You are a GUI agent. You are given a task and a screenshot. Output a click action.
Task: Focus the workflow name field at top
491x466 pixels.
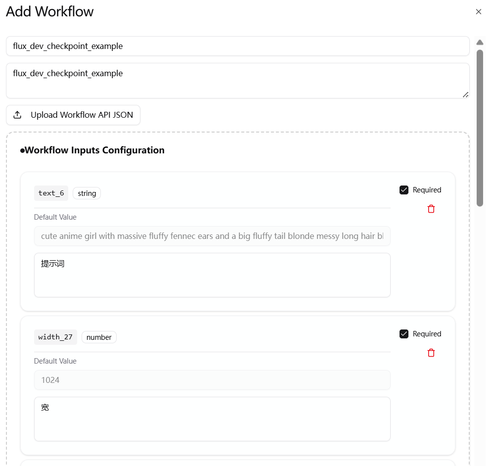(x=237, y=46)
